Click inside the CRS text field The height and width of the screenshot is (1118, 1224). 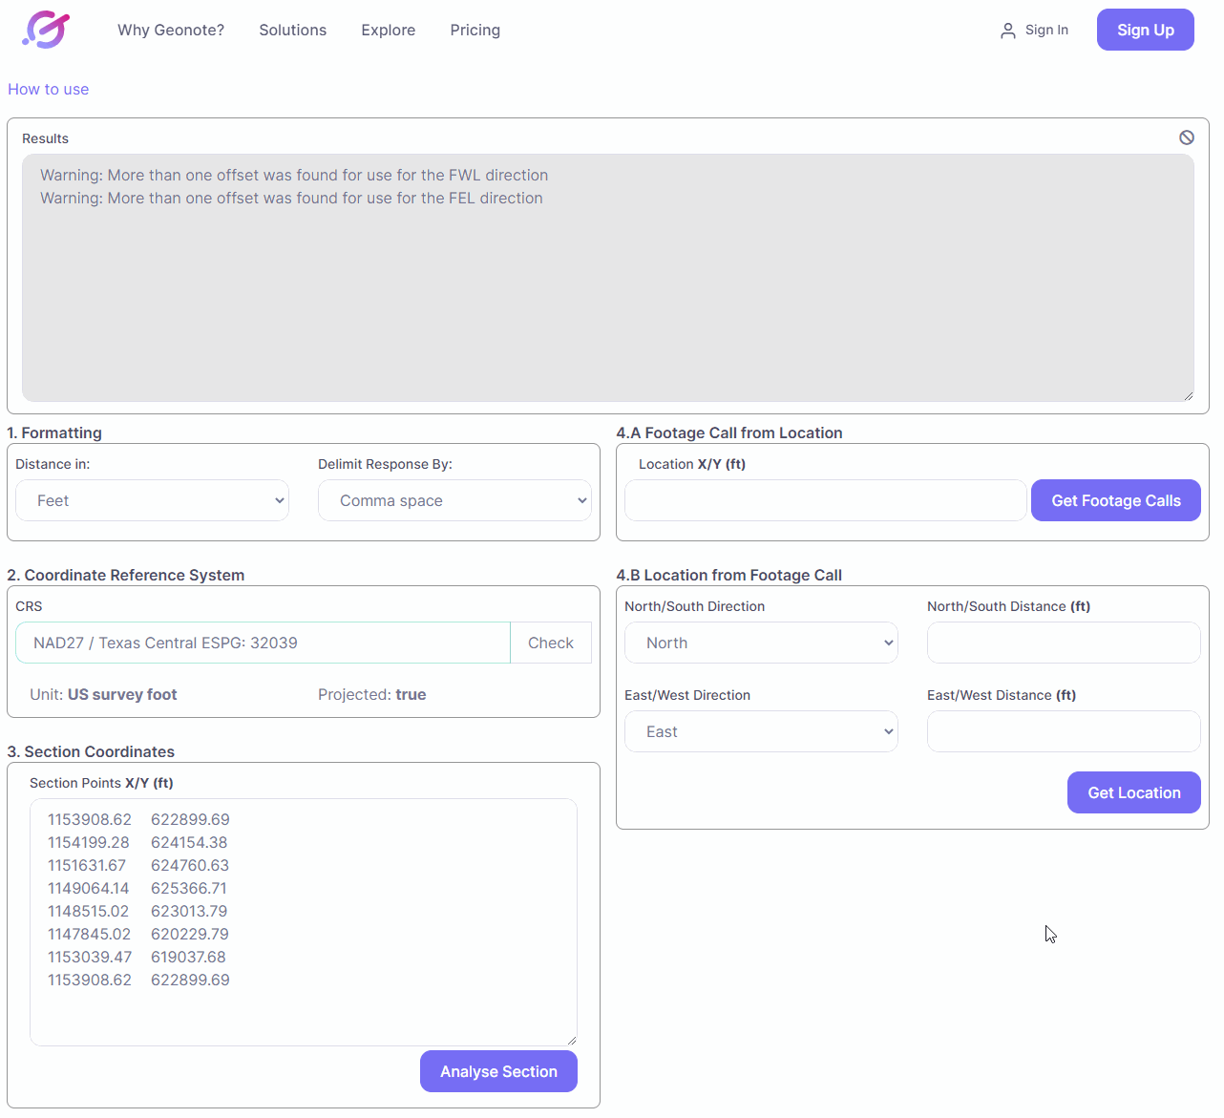[x=263, y=643]
